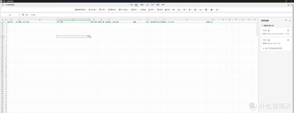294x113 pixels.
Task: Collapse the 2024-09-14 date group
Action: pyautogui.click(x=262, y=26)
